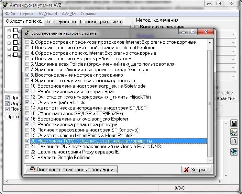Tick first drive checkbox in search tree

click(x=15, y=30)
